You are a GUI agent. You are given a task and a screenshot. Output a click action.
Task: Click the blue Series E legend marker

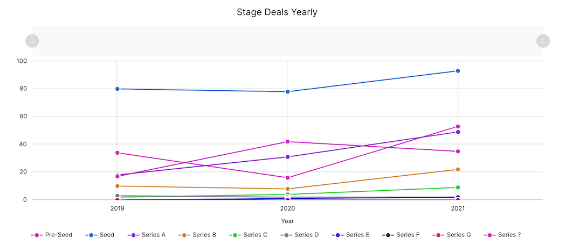337,235
